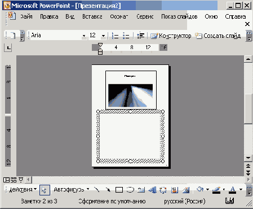Screen dimensions: 253x209
Task: Insert picture from file
Action: pos(186,190)
